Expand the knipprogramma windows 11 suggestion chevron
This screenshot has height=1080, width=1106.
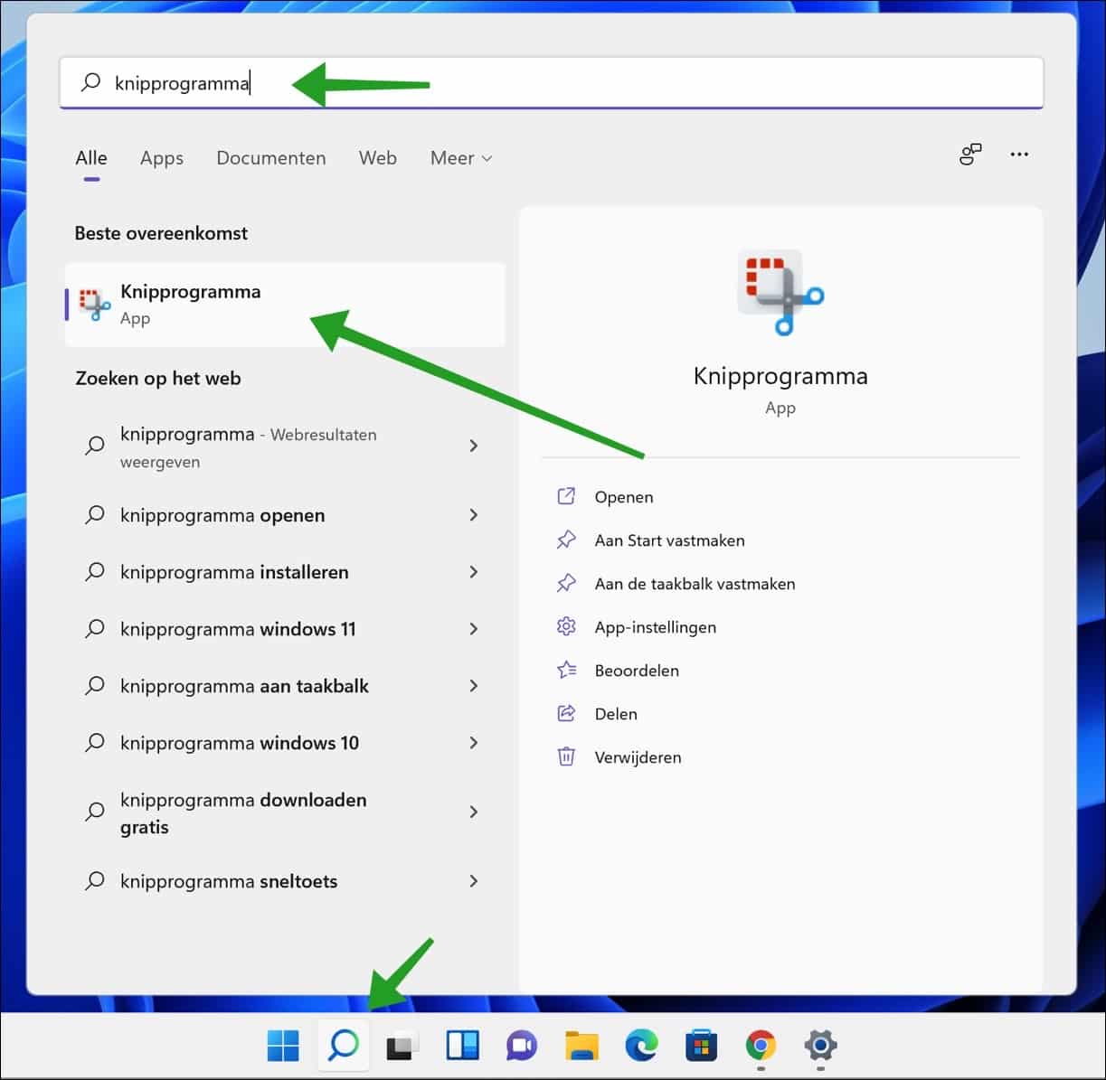(x=474, y=629)
